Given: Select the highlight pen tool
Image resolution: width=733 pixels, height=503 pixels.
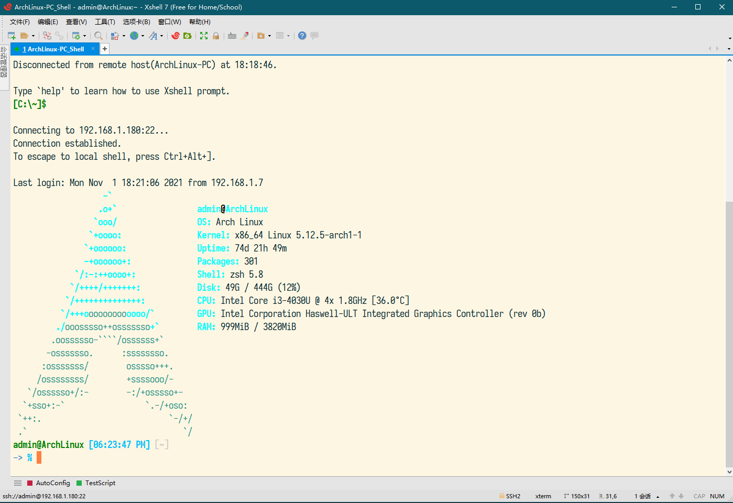Looking at the screenshot, I should tap(245, 36).
